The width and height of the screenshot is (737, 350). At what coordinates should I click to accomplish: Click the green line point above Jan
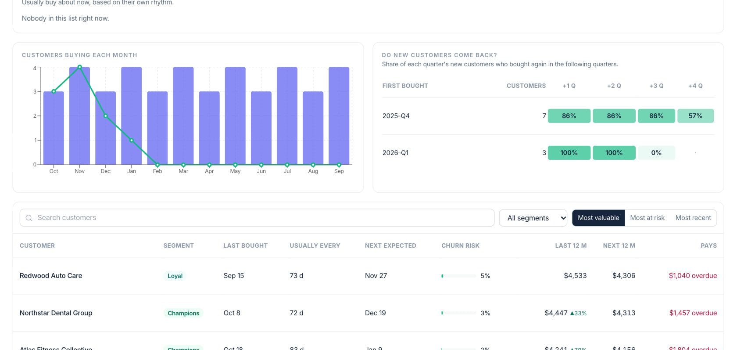click(x=132, y=141)
